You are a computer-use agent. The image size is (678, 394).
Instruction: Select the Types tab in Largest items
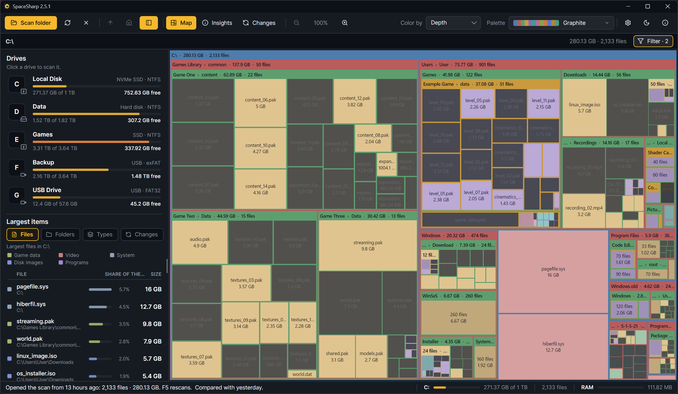click(x=100, y=235)
